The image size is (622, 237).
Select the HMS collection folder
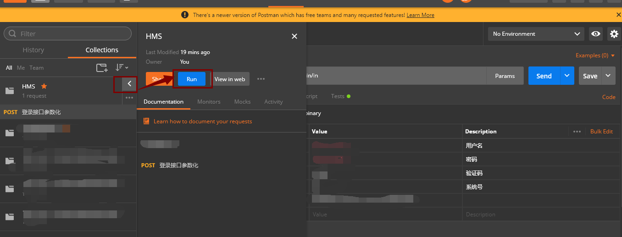tap(10, 90)
